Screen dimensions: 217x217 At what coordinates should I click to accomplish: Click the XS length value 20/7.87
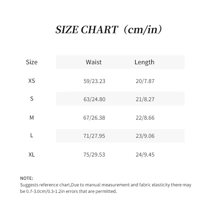(x=145, y=81)
